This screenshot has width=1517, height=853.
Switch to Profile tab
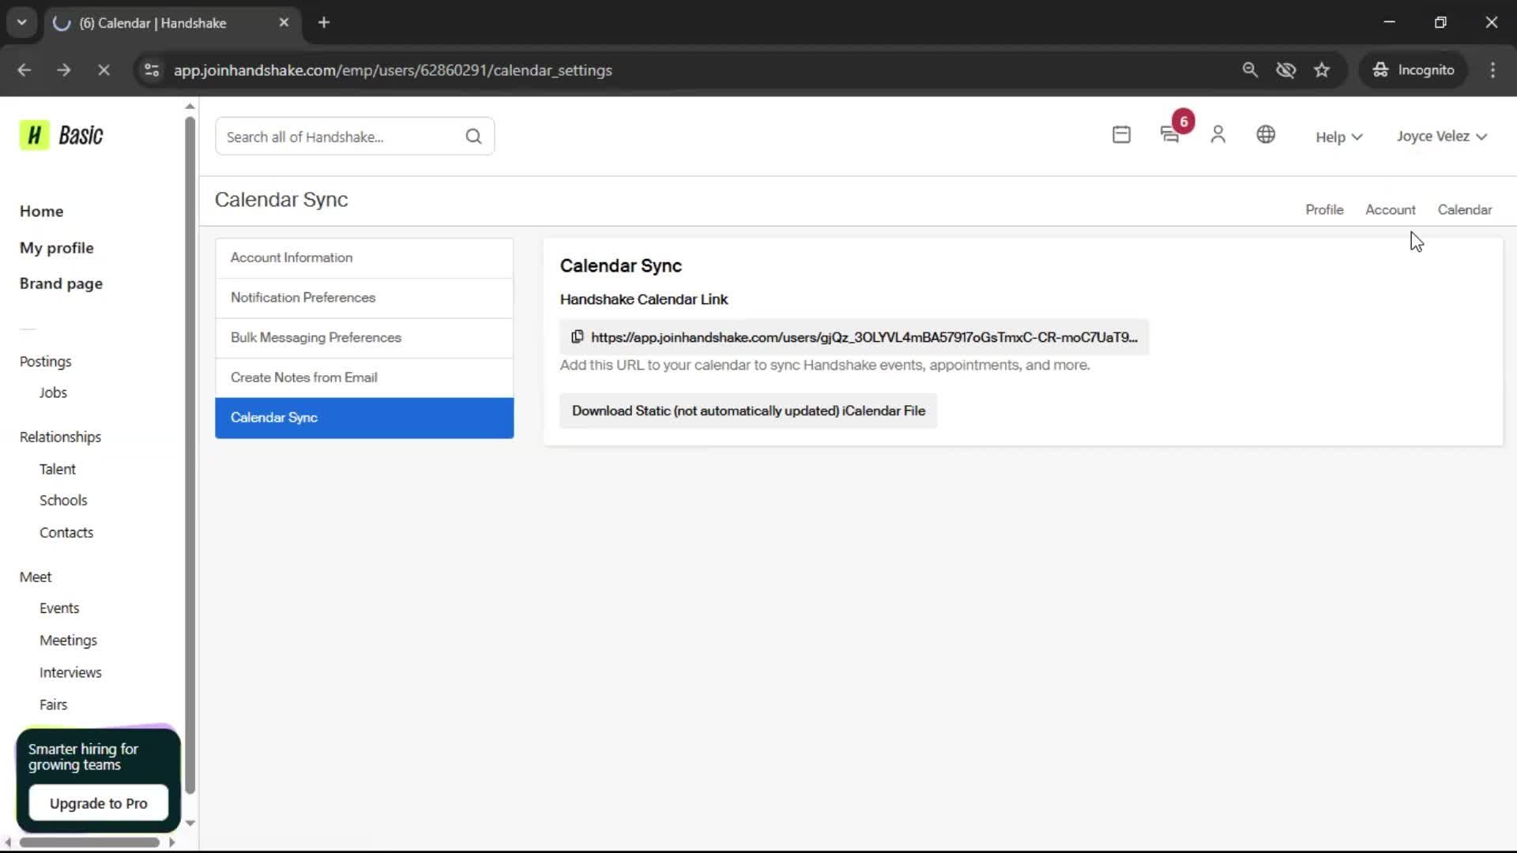click(1324, 210)
